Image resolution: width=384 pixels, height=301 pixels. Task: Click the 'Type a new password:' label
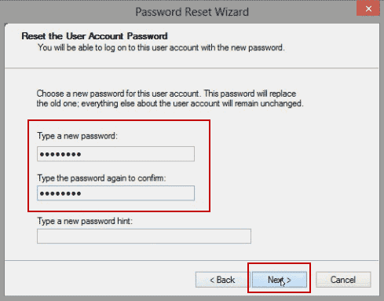(x=77, y=136)
